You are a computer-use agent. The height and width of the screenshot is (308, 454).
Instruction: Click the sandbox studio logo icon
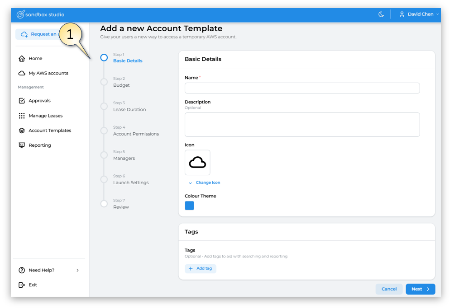pos(20,14)
